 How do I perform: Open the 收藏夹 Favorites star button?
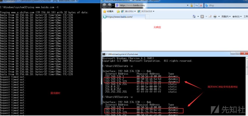[108, 11]
